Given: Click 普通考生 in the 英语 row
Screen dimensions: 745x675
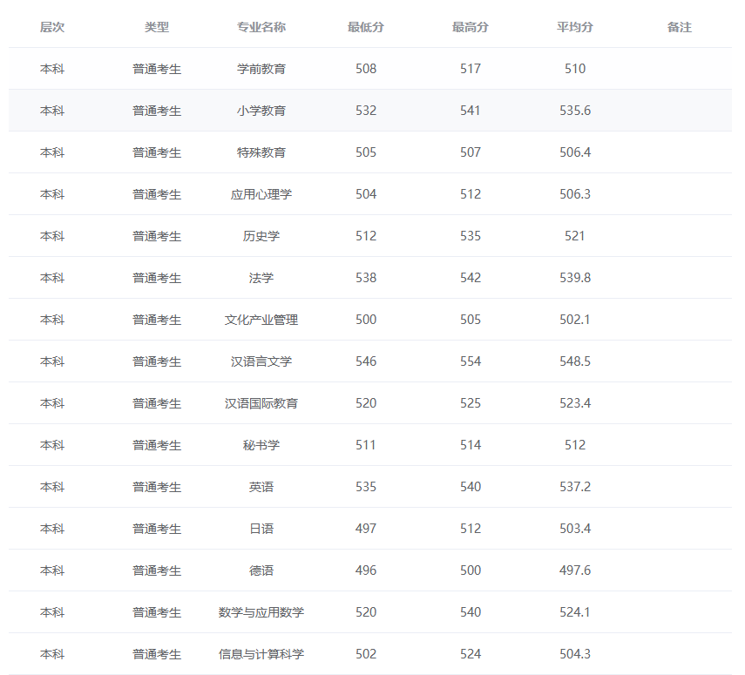Looking at the screenshot, I should (x=157, y=487).
